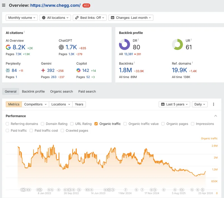
Task: Click the marker labeled 2 near 1 Mar 2024
Action: pyautogui.click(x=125, y=190)
